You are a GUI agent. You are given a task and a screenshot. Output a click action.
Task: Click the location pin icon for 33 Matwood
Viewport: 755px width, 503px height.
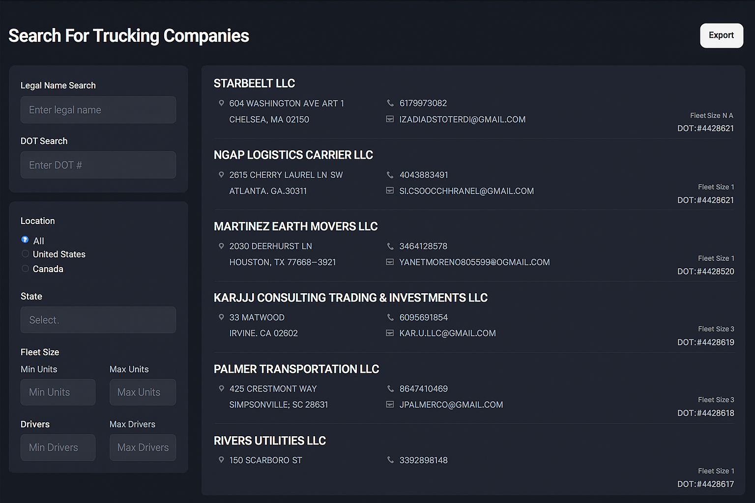221,317
